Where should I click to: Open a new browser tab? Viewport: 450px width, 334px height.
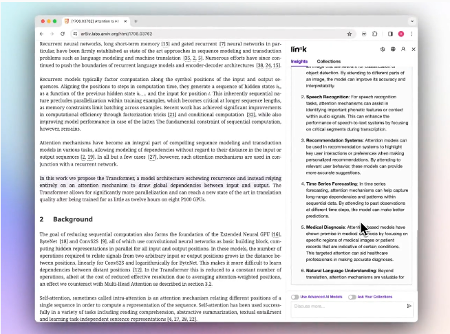(x=136, y=21)
